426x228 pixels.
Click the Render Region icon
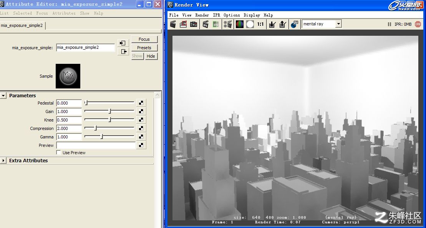pyautogui.click(x=183, y=24)
